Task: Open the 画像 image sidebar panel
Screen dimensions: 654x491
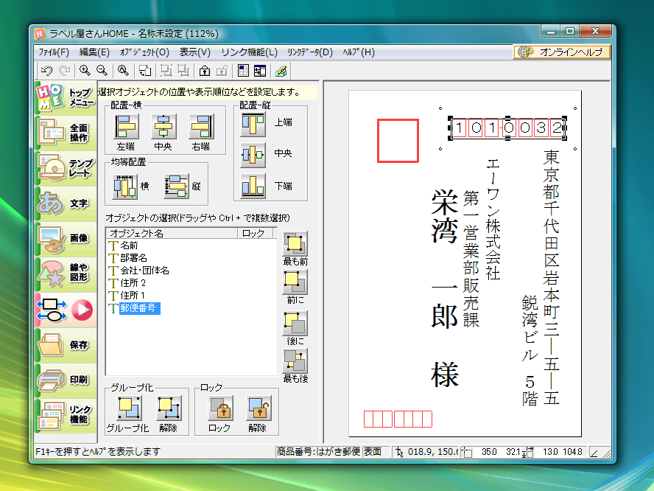Action: [66, 238]
